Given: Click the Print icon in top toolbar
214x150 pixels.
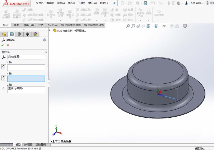Looking at the screenshot, I should pyautogui.click(x=146, y=3).
